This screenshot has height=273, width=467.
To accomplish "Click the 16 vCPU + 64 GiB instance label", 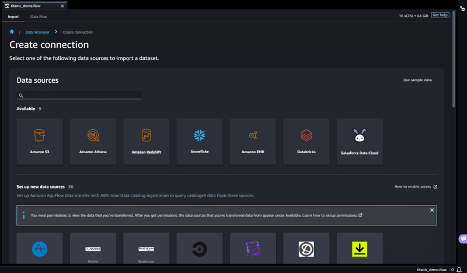I will 413,16.
